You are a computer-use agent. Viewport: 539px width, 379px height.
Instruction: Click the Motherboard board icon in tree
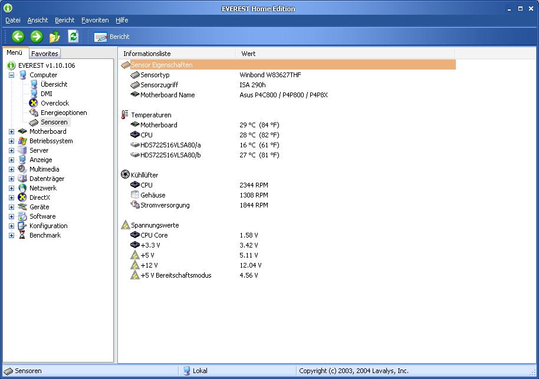click(22, 131)
